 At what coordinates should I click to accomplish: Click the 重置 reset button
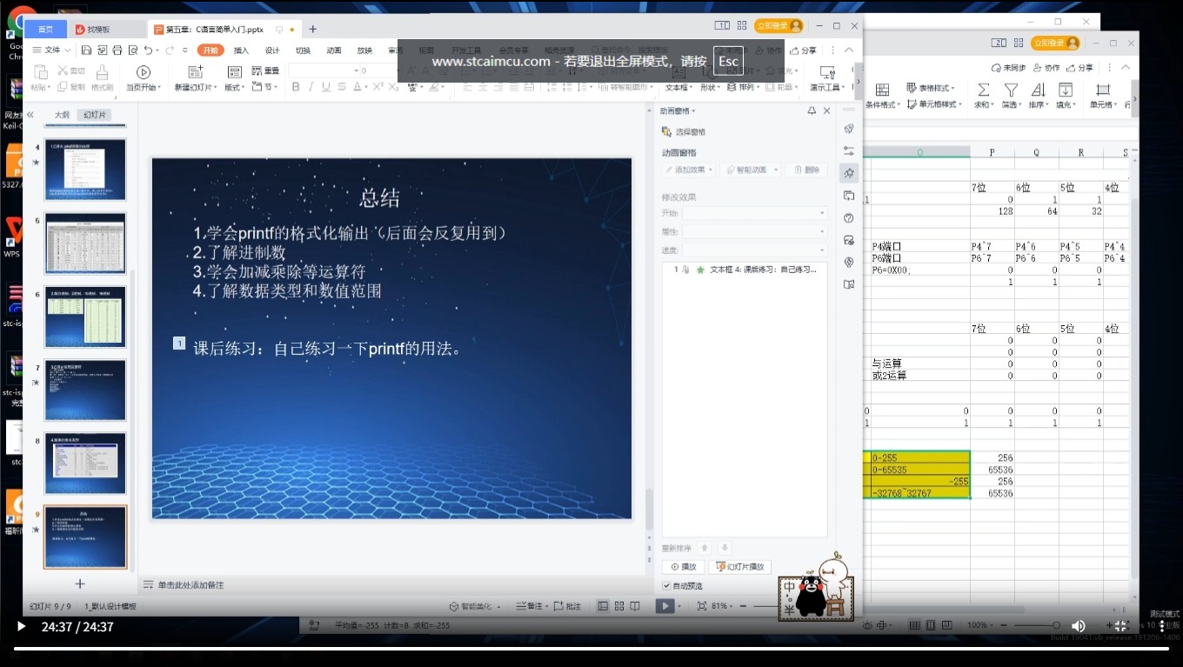point(266,71)
